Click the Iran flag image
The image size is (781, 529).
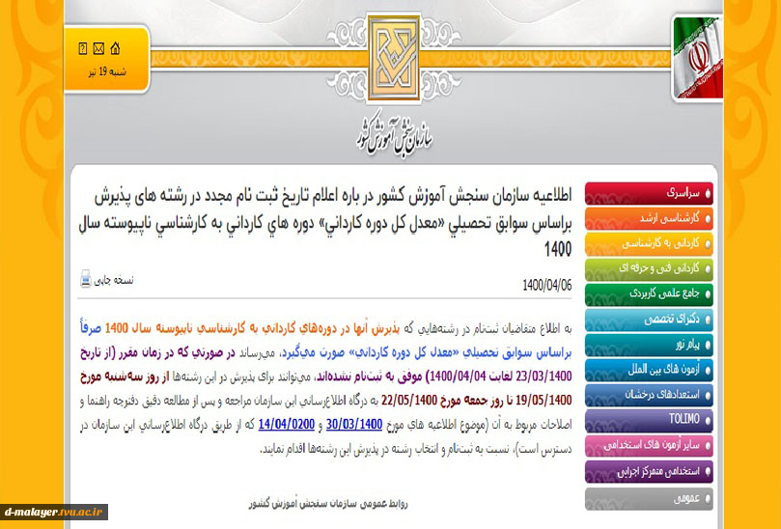(x=697, y=58)
